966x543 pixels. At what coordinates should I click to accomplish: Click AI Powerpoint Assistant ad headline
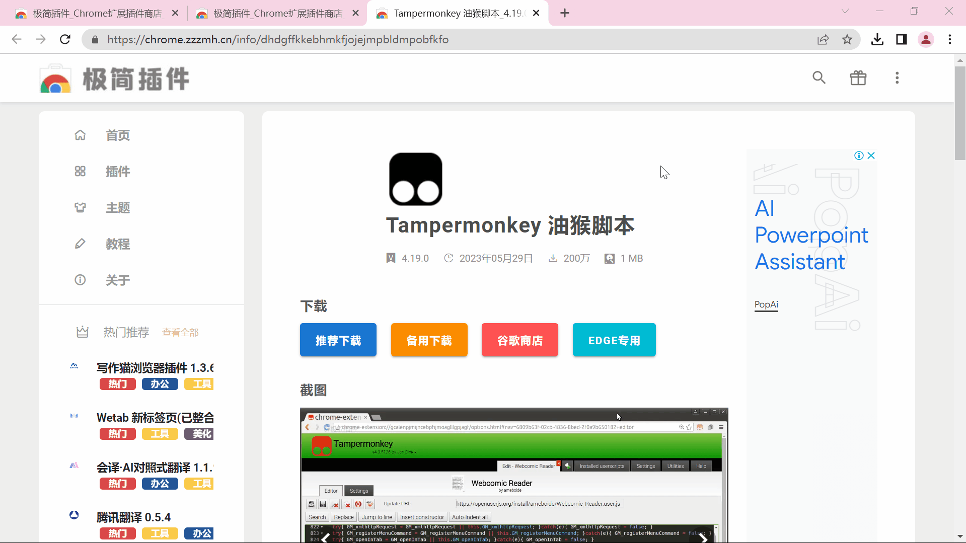pyautogui.click(x=811, y=235)
